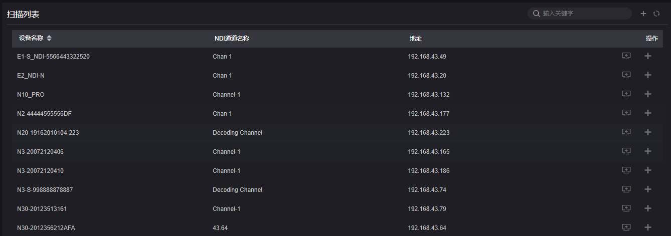Click the screen preview icon for N10_PRO
This screenshot has width=671, height=236.
[626, 94]
